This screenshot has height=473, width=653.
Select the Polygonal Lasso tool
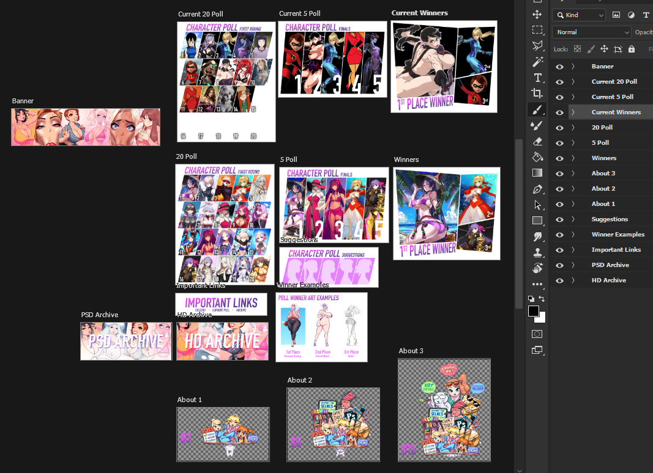pos(537,46)
